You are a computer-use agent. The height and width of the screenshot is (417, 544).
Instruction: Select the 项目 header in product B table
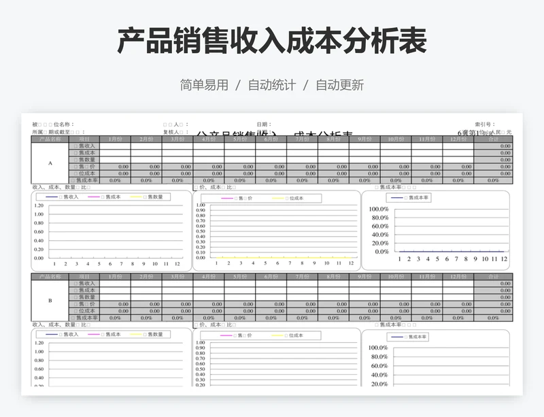pyautogui.click(x=84, y=277)
